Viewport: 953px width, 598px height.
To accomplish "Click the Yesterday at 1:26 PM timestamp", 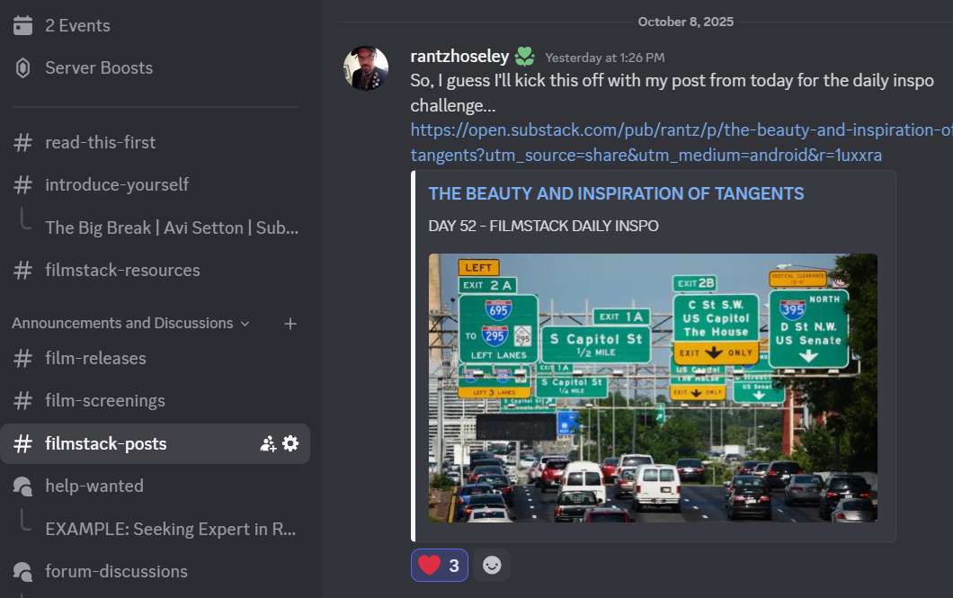I will 605,58.
